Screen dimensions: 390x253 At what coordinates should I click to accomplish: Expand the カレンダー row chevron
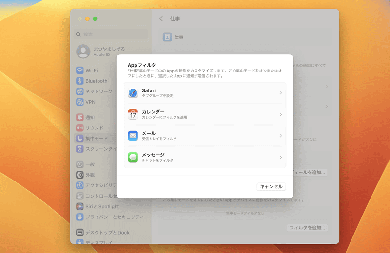(x=281, y=114)
